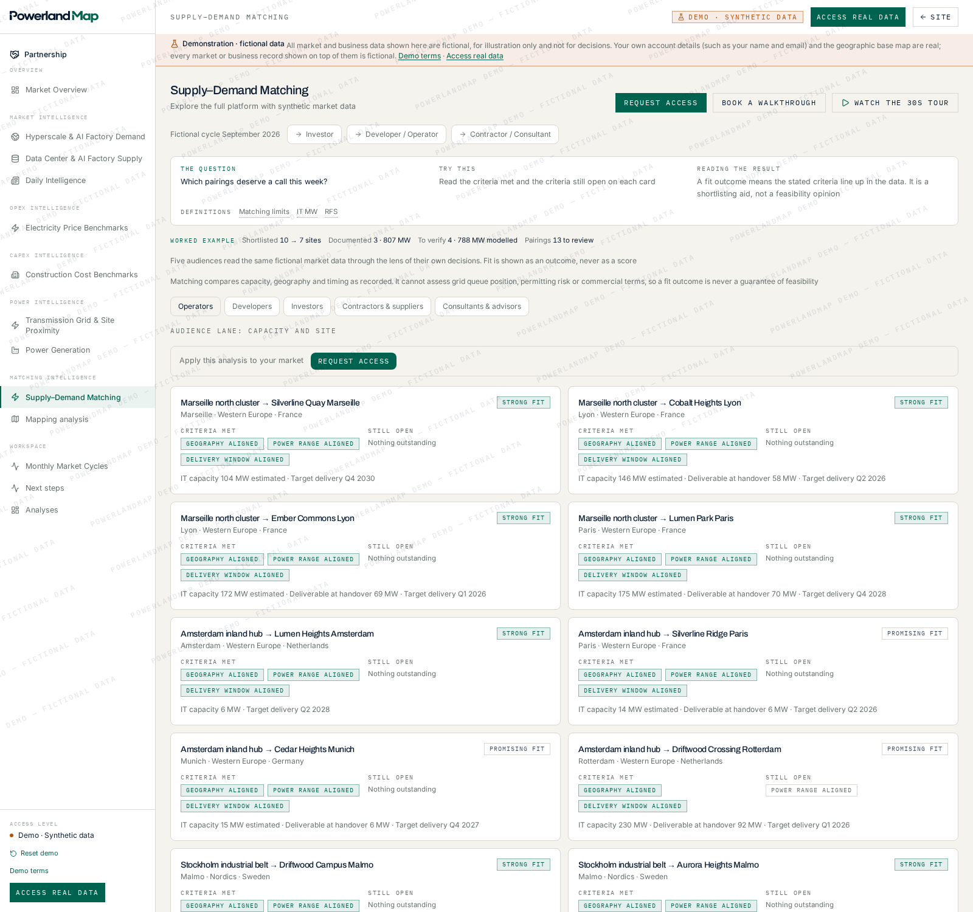Open the Demo terms link in banner
973x912 pixels.
coord(420,56)
